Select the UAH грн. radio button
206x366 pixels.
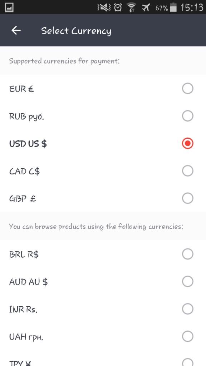[x=187, y=336]
